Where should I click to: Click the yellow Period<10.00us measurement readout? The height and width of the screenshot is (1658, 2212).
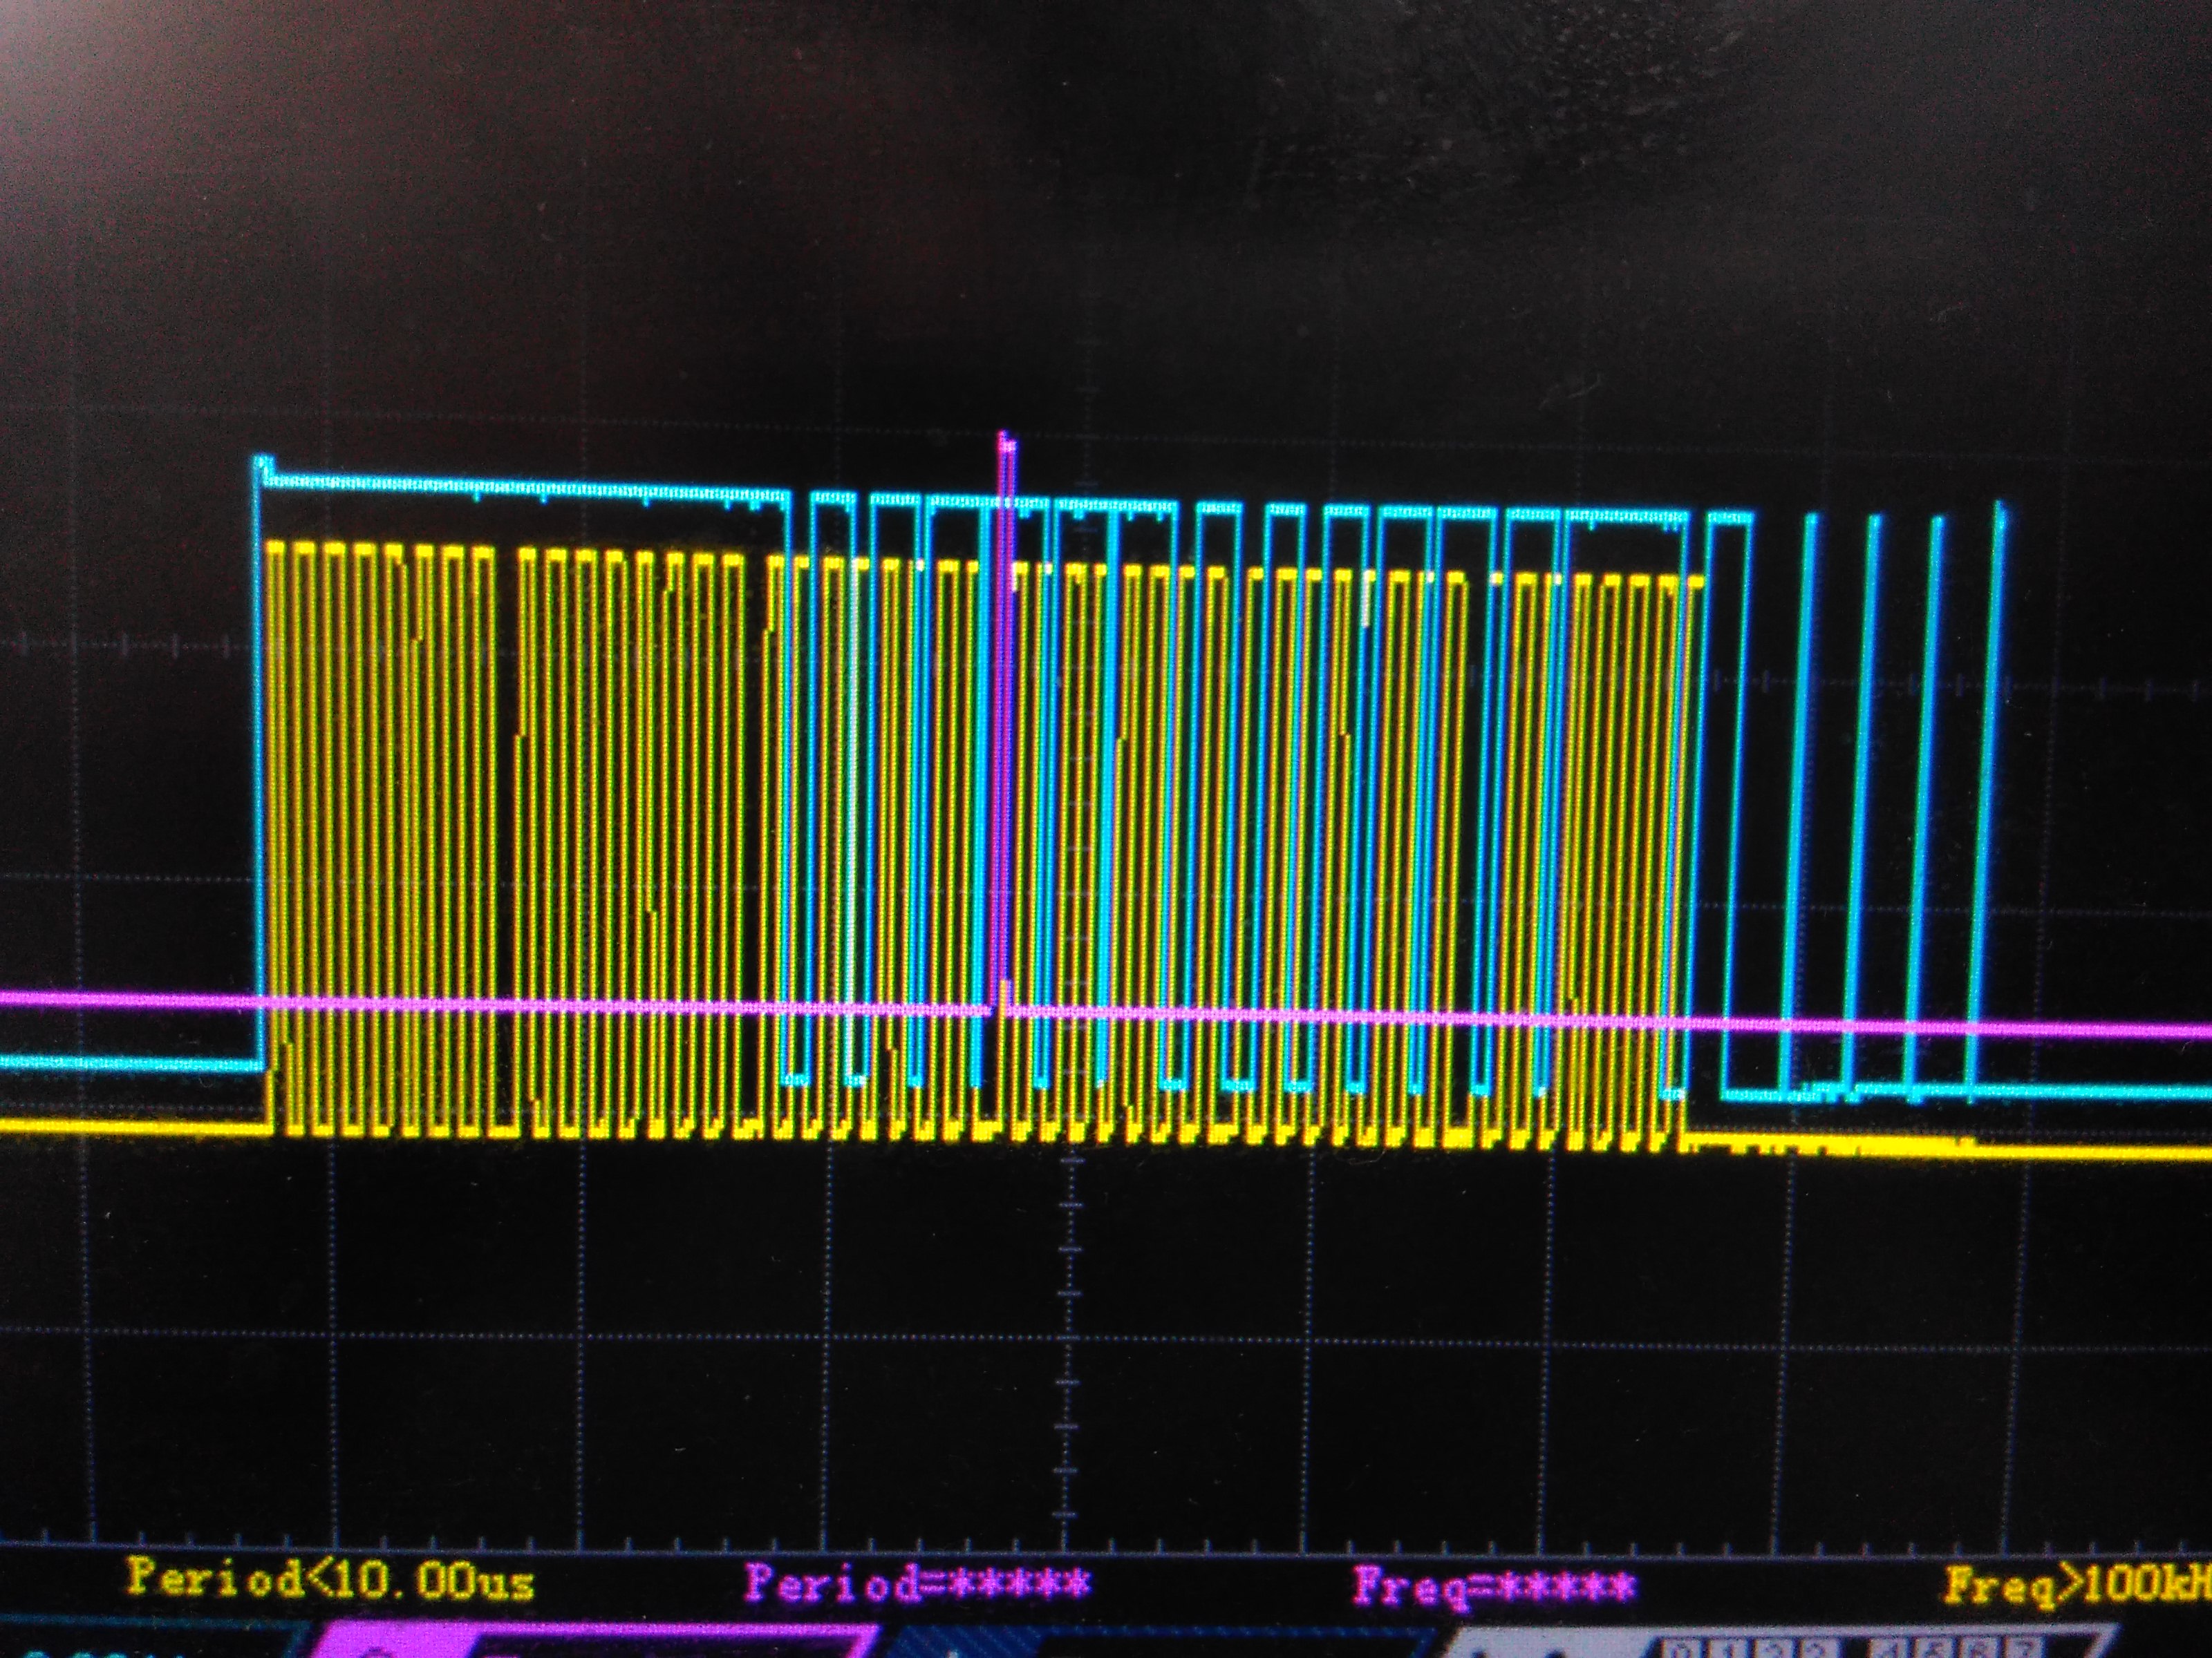[330, 1580]
